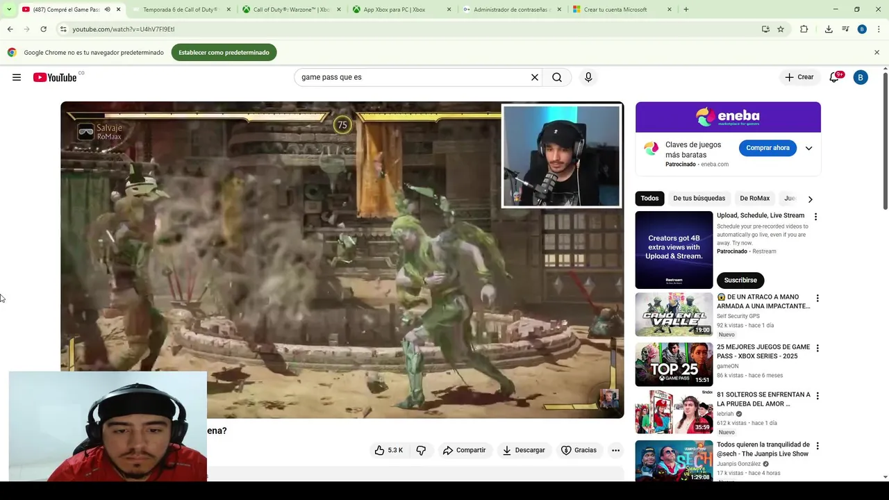Click the Suscribirse button on Restream ad
The width and height of the screenshot is (889, 500).
coord(740,280)
